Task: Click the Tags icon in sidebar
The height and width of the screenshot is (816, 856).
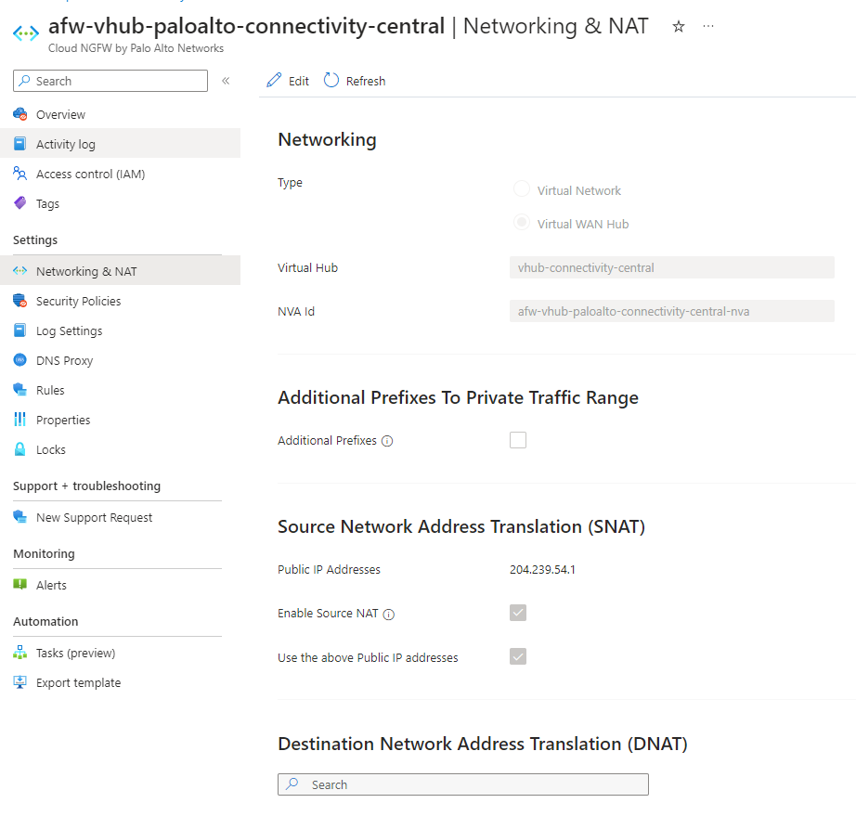Action: (x=19, y=203)
